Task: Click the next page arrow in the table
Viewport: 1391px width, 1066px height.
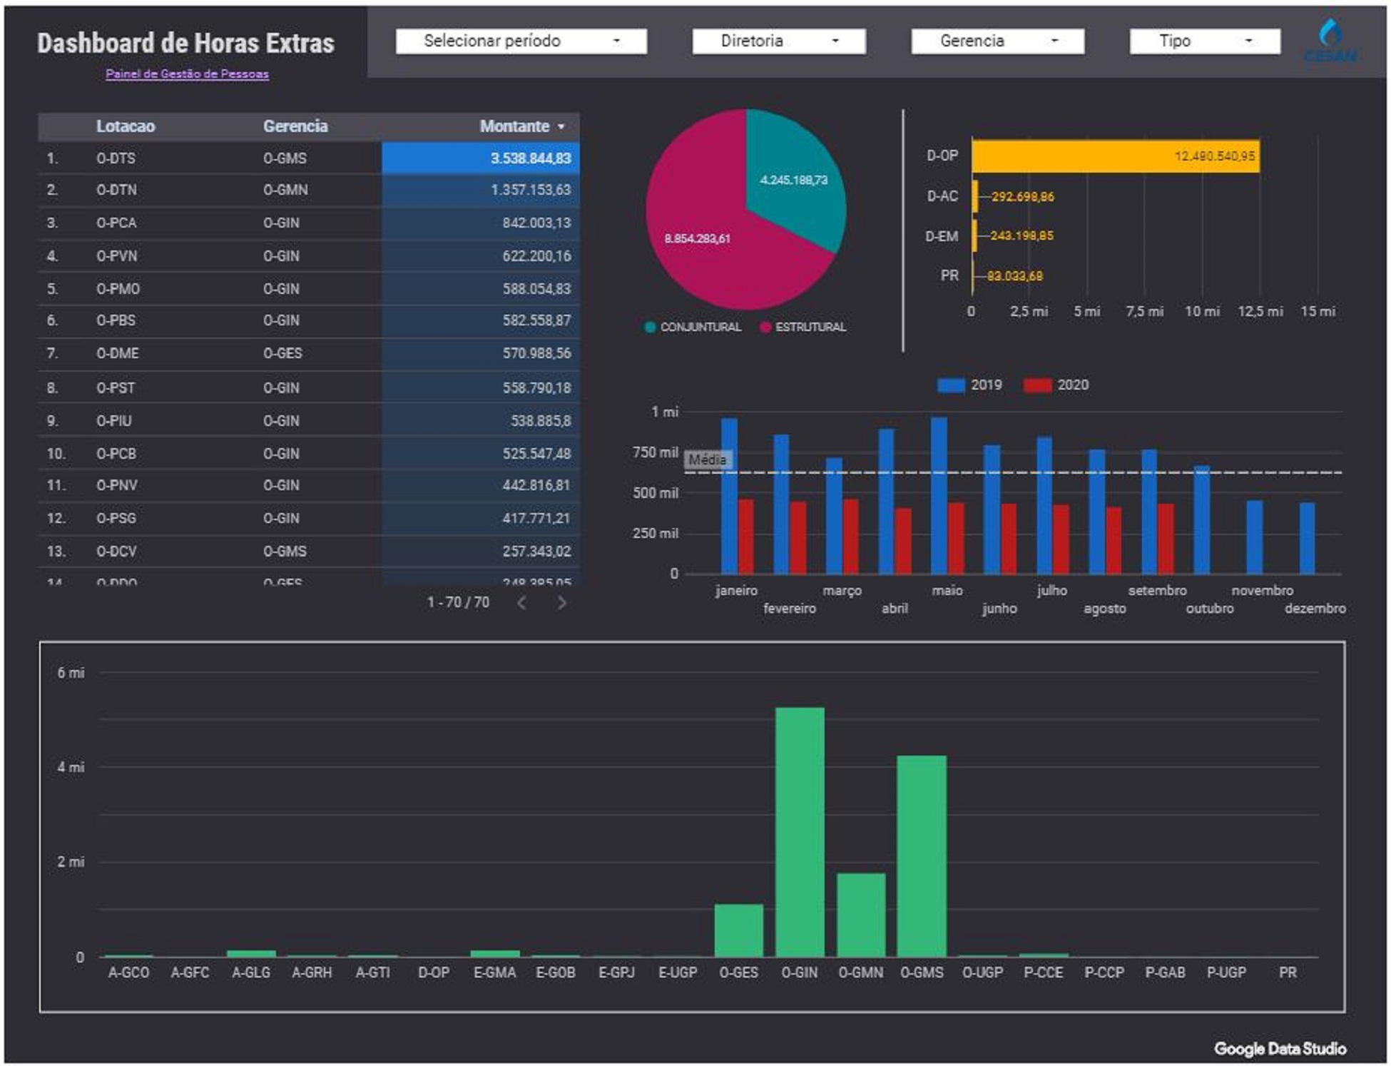Action: point(563,603)
